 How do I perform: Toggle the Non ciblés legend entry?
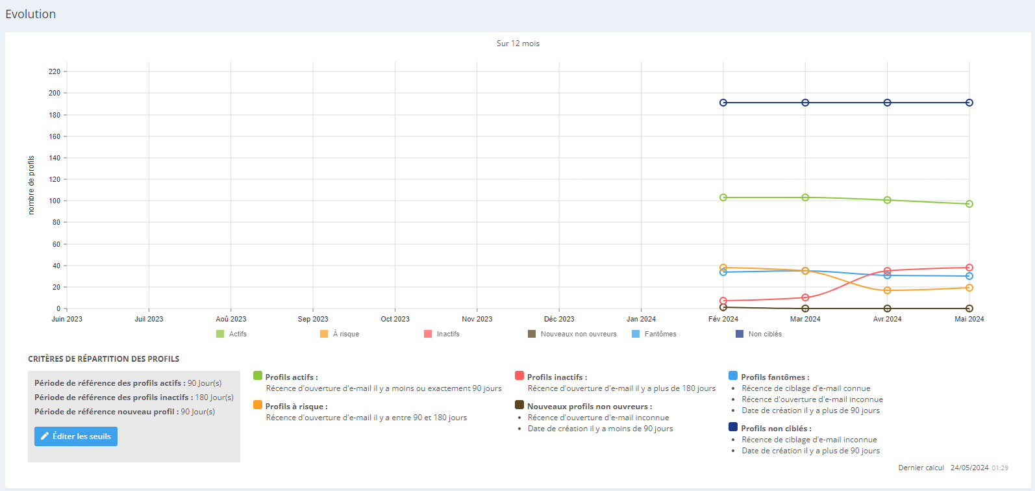click(x=758, y=334)
